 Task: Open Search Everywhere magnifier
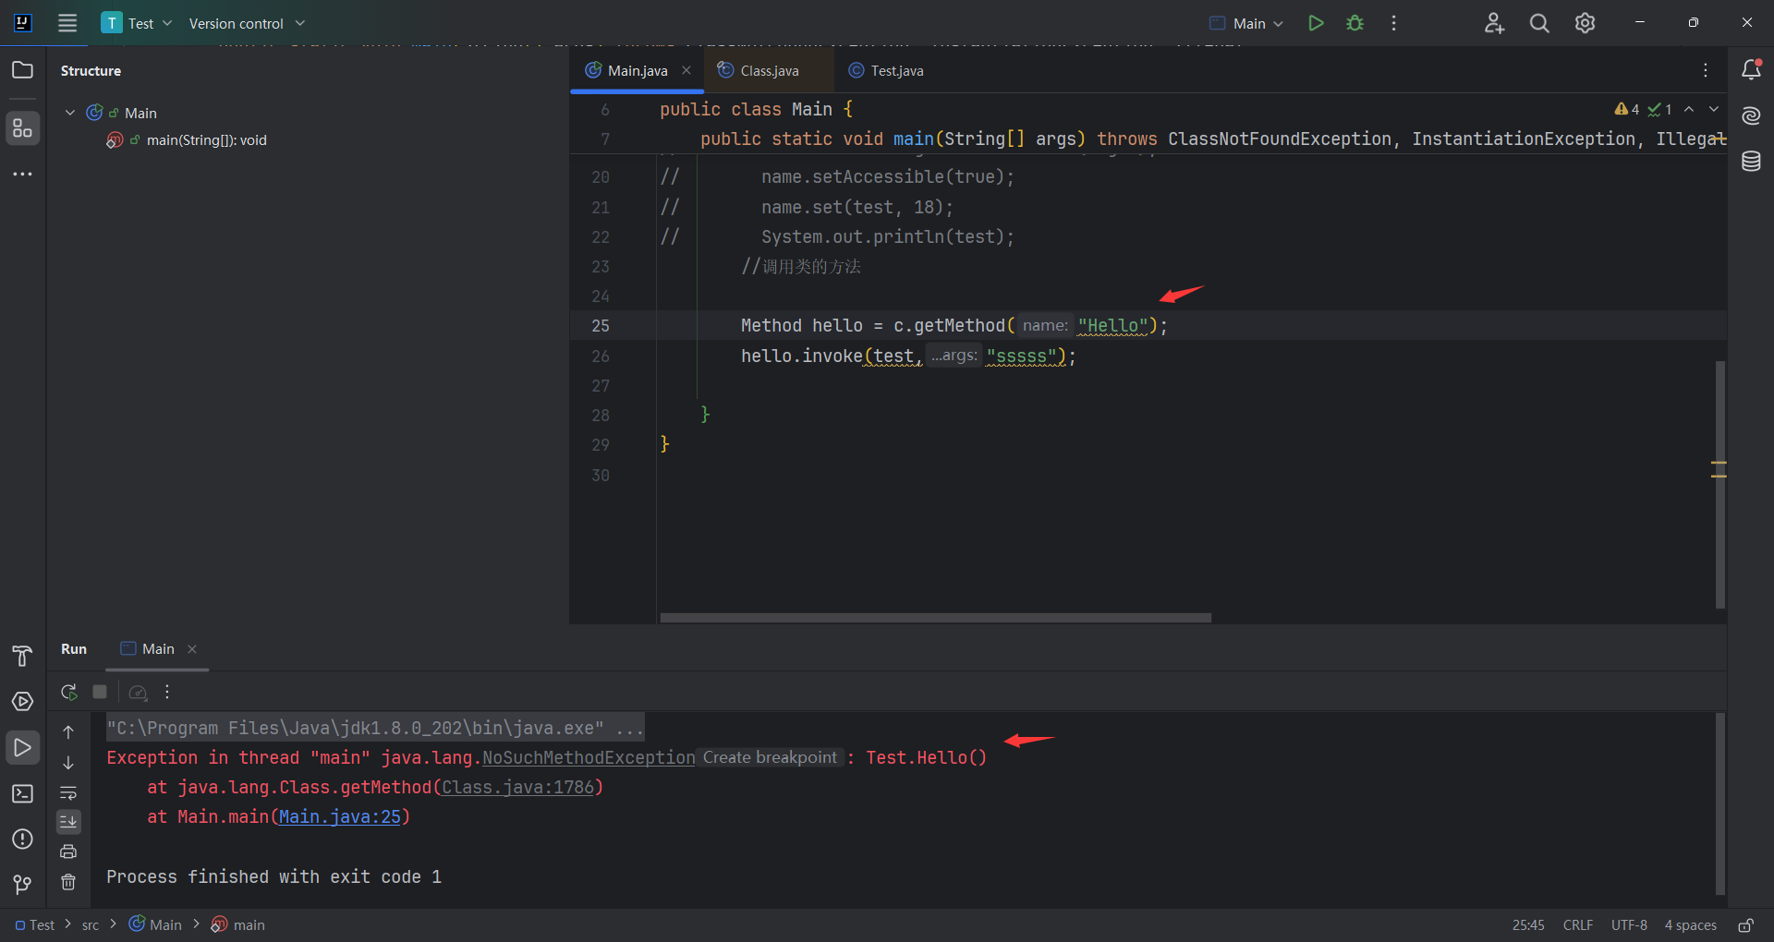(1539, 23)
